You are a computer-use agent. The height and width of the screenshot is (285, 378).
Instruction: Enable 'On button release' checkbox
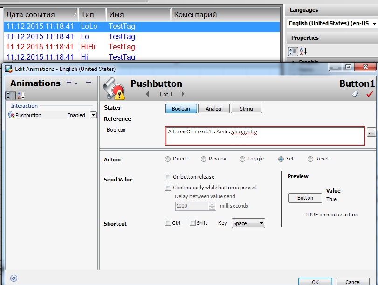pos(168,177)
